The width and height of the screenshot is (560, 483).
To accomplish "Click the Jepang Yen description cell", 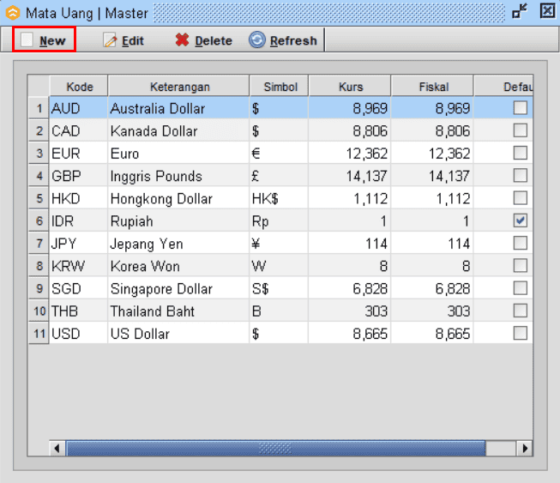I will [x=178, y=243].
